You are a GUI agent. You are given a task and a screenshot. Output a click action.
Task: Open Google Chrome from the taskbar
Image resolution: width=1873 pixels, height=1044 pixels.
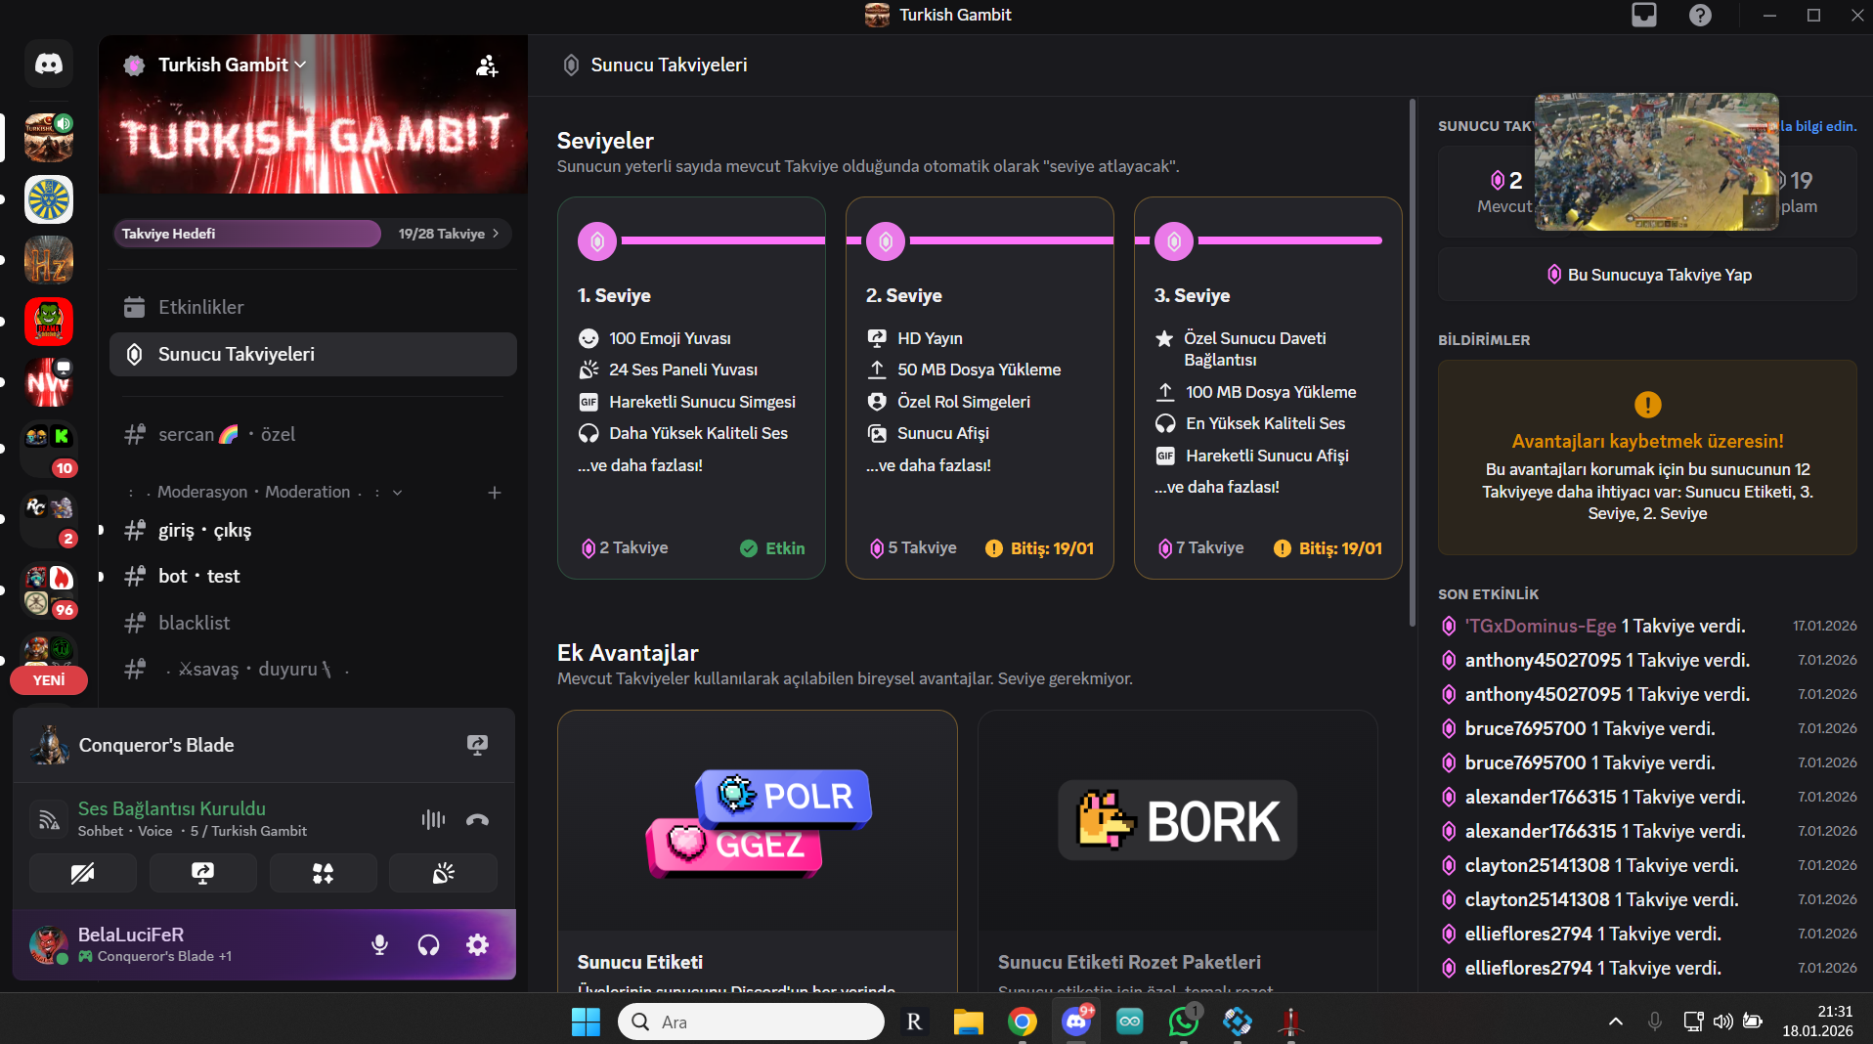tap(1023, 1022)
